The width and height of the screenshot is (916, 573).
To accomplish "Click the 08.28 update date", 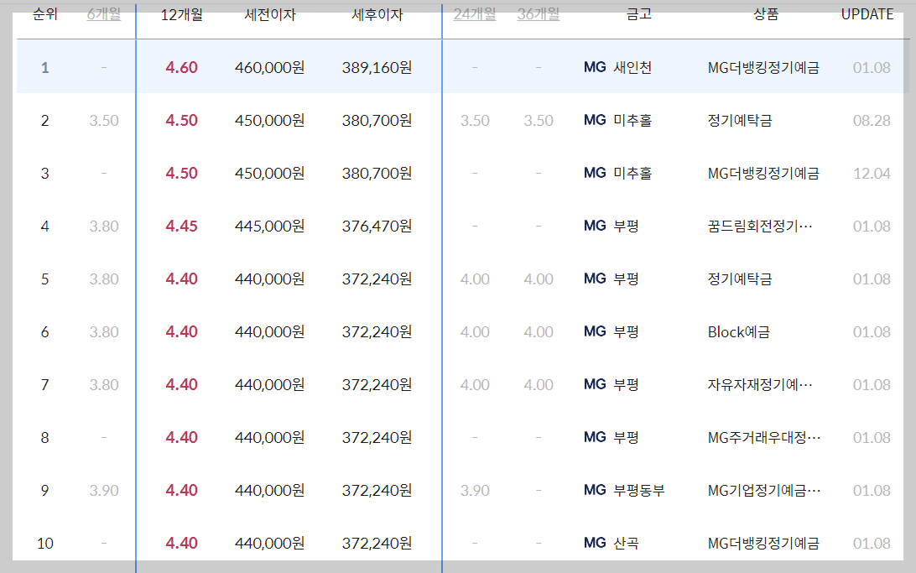I will [x=872, y=120].
